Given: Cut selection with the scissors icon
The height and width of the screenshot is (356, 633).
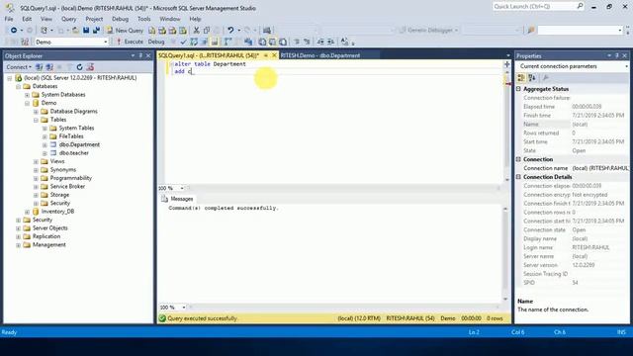Looking at the screenshot, I should [196, 31].
